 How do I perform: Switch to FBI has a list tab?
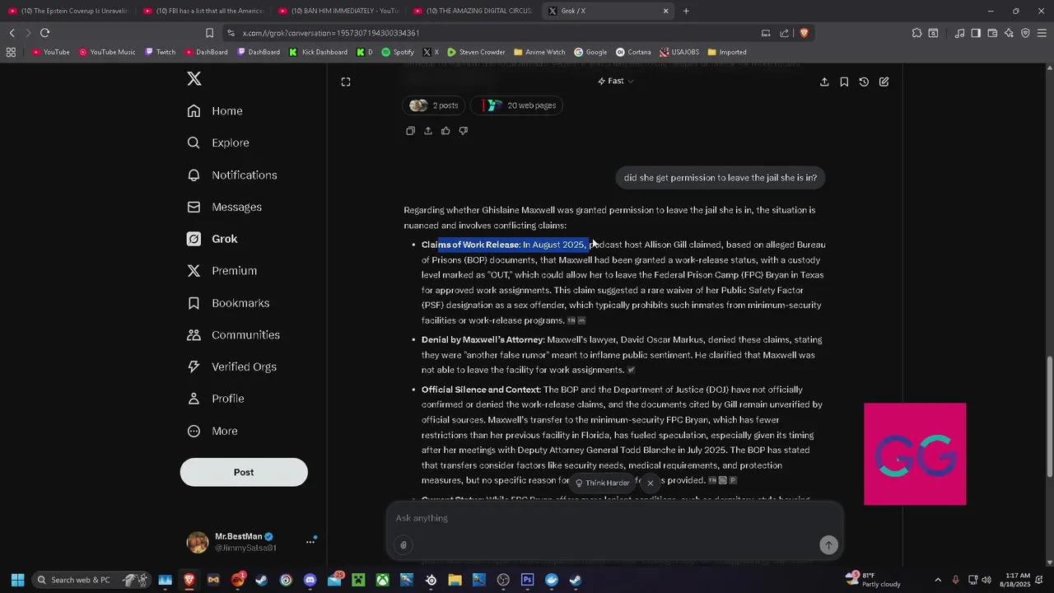[203, 11]
